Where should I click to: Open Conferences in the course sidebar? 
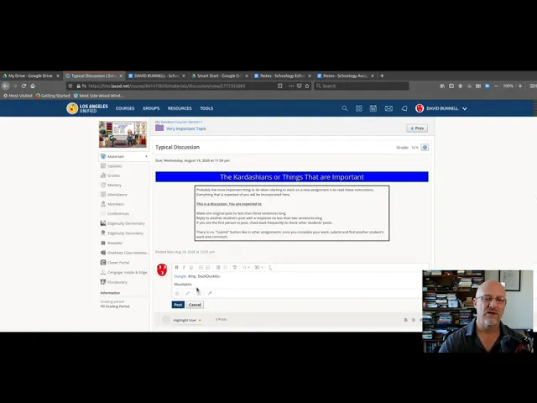pos(118,214)
